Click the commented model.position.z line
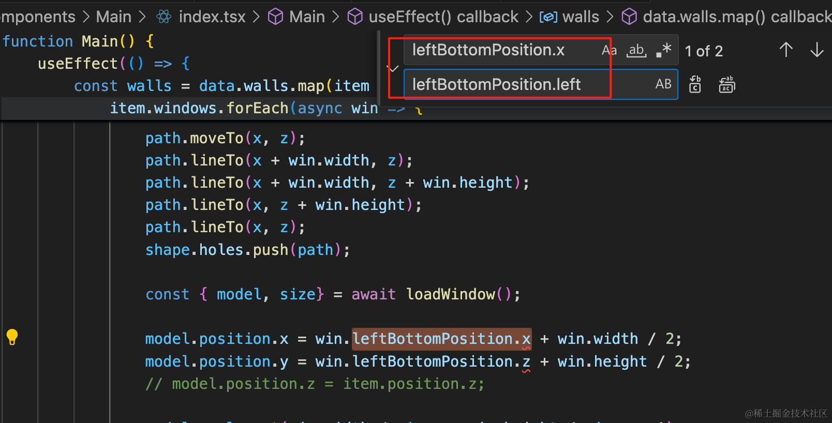The image size is (832, 423). click(x=315, y=384)
